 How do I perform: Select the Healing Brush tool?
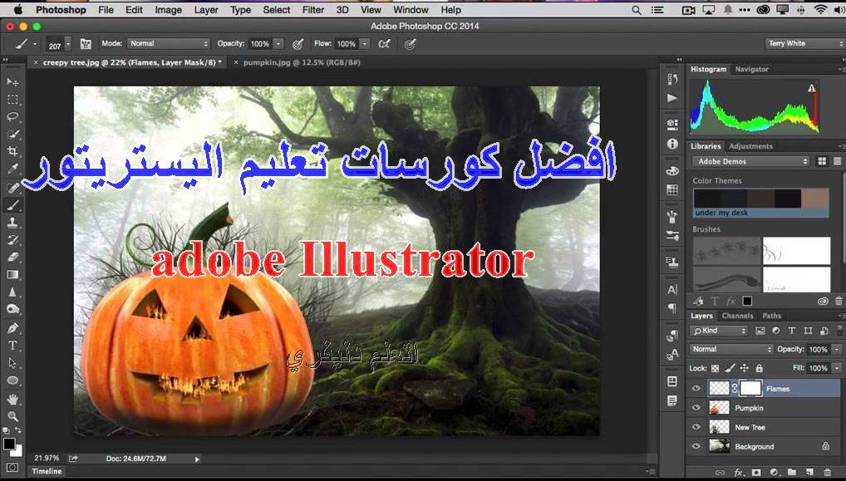12,187
